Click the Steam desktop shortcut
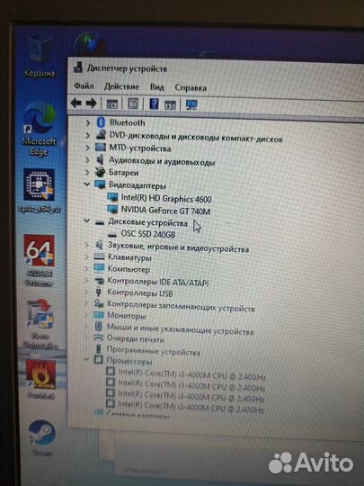The width and height of the screenshot is (364, 486). pos(42,437)
